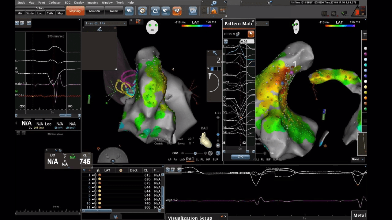Open the right map selection dropdown
This screenshot has width=392, height=220.
pyautogui.click(x=267, y=23)
